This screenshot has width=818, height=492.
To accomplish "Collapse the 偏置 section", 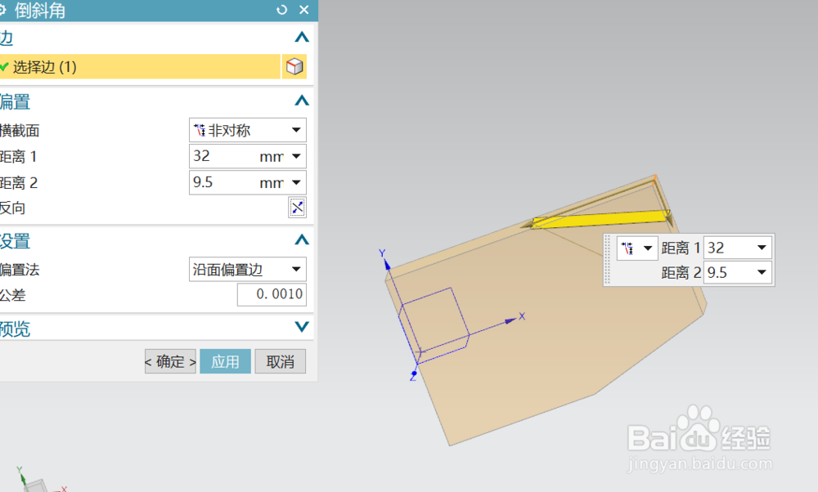I will tap(302, 101).
